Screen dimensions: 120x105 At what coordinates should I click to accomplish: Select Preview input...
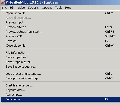click(x=61, y=22)
